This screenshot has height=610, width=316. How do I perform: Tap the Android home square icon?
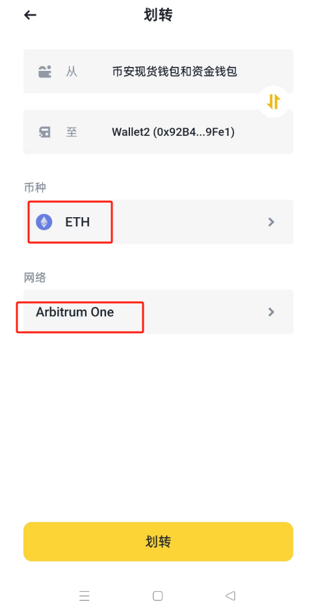pyautogui.click(x=157, y=596)
